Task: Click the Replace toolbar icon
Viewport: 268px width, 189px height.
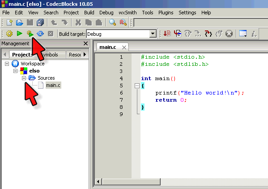Action: [x=123, y=22]
